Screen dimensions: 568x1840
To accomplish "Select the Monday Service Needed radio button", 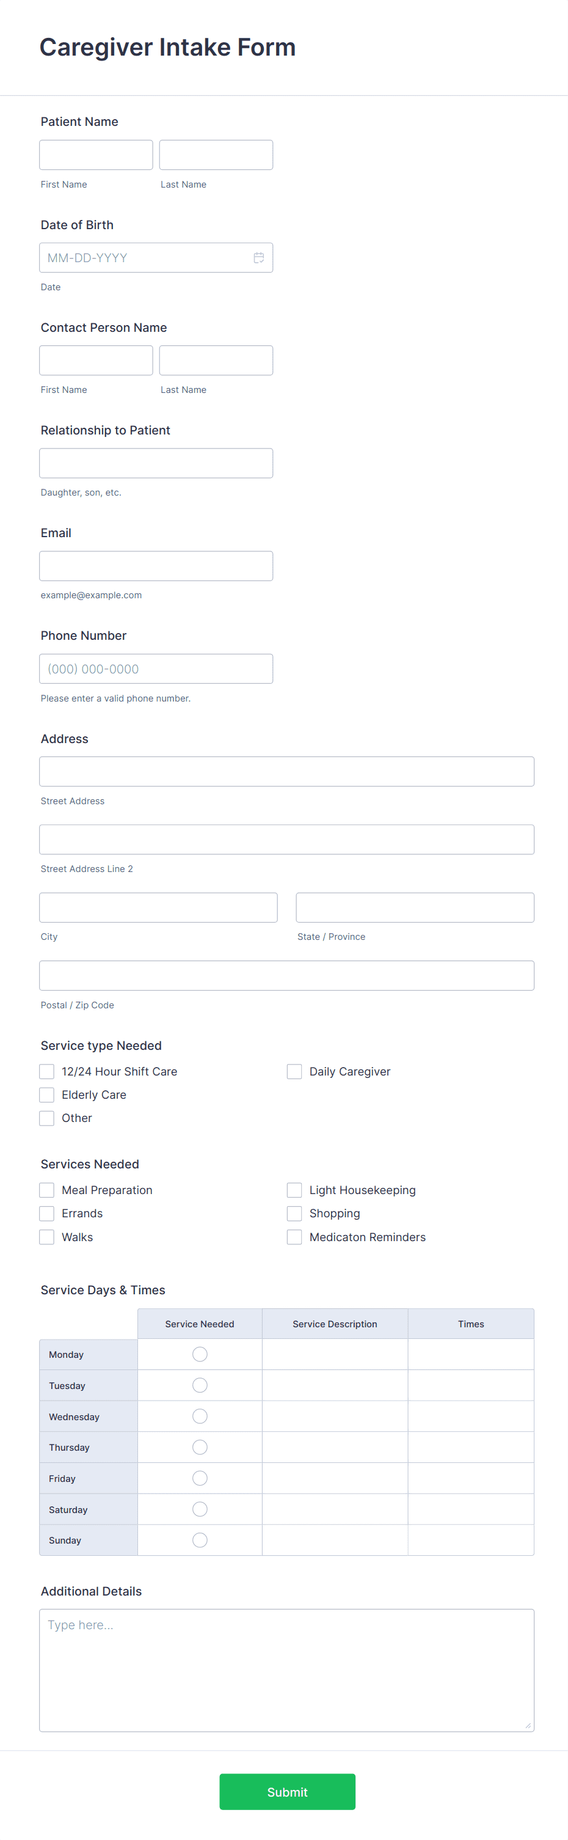I will (200, 1353).
